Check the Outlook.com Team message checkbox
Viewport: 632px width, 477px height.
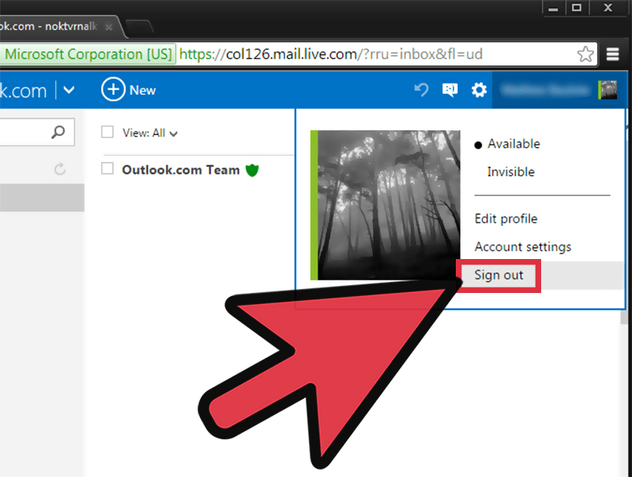pos(107,170)
